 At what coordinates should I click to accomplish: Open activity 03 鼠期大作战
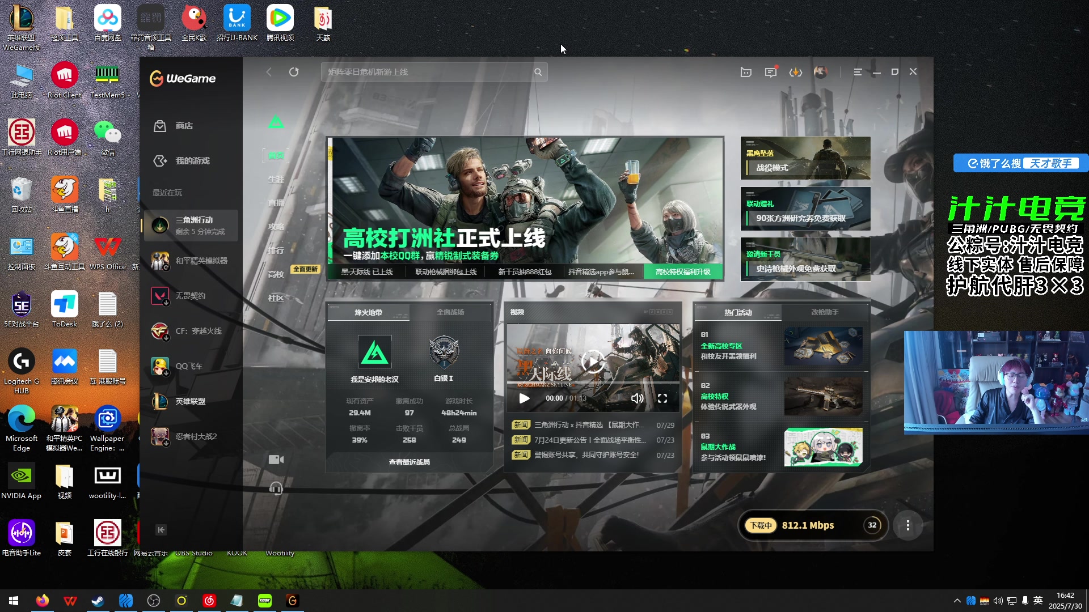[782, 447]
